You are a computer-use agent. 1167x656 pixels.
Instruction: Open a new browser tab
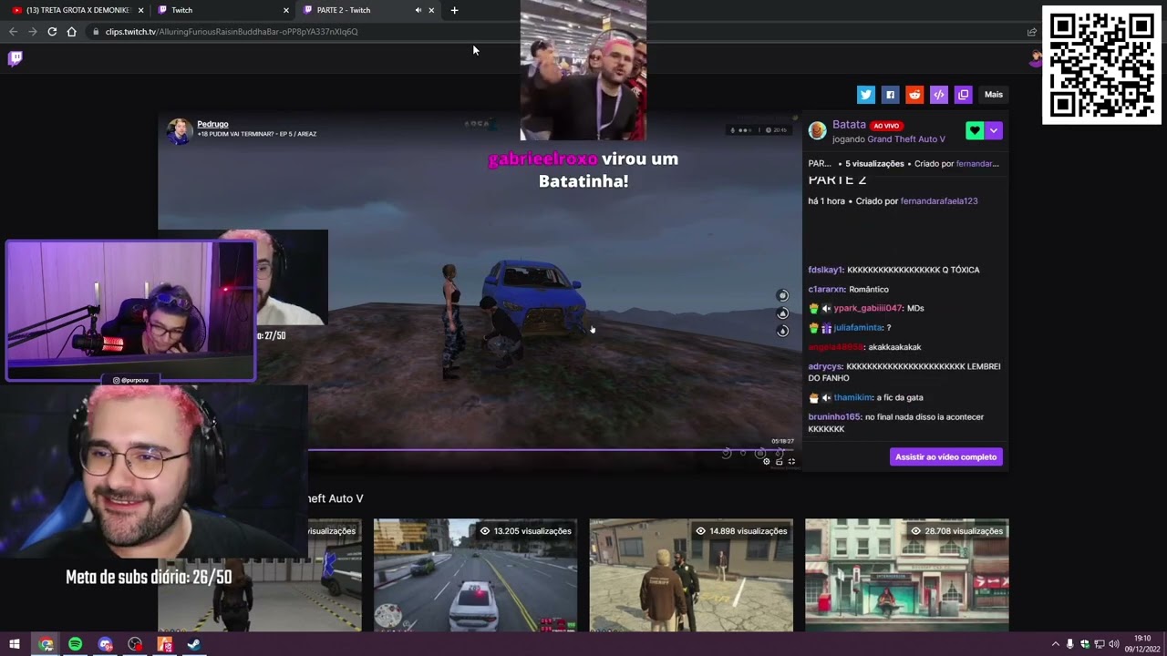click(x=454, y=10)
